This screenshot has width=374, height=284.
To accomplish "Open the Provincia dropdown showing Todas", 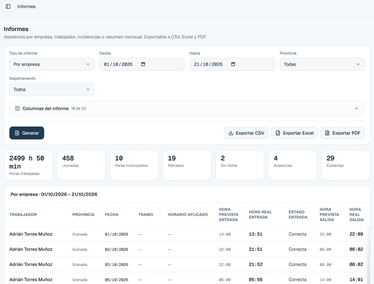I will click(x=322, y=64).
